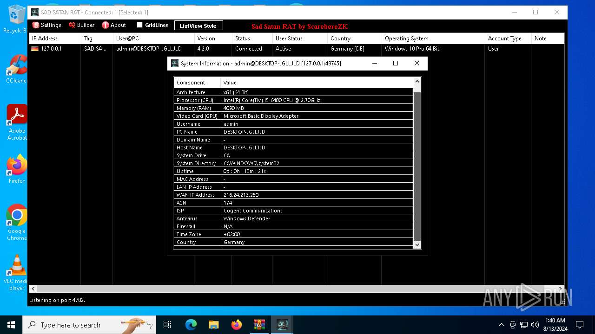
Task: Open Task View from the taskbar
Action: tap(167, 325)
